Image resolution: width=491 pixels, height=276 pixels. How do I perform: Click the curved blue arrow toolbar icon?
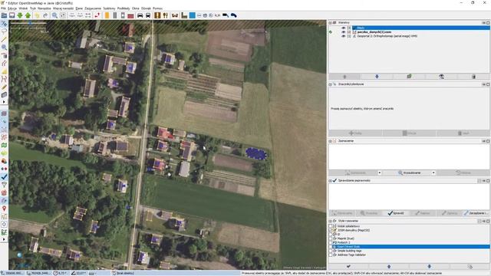[233, 15]
